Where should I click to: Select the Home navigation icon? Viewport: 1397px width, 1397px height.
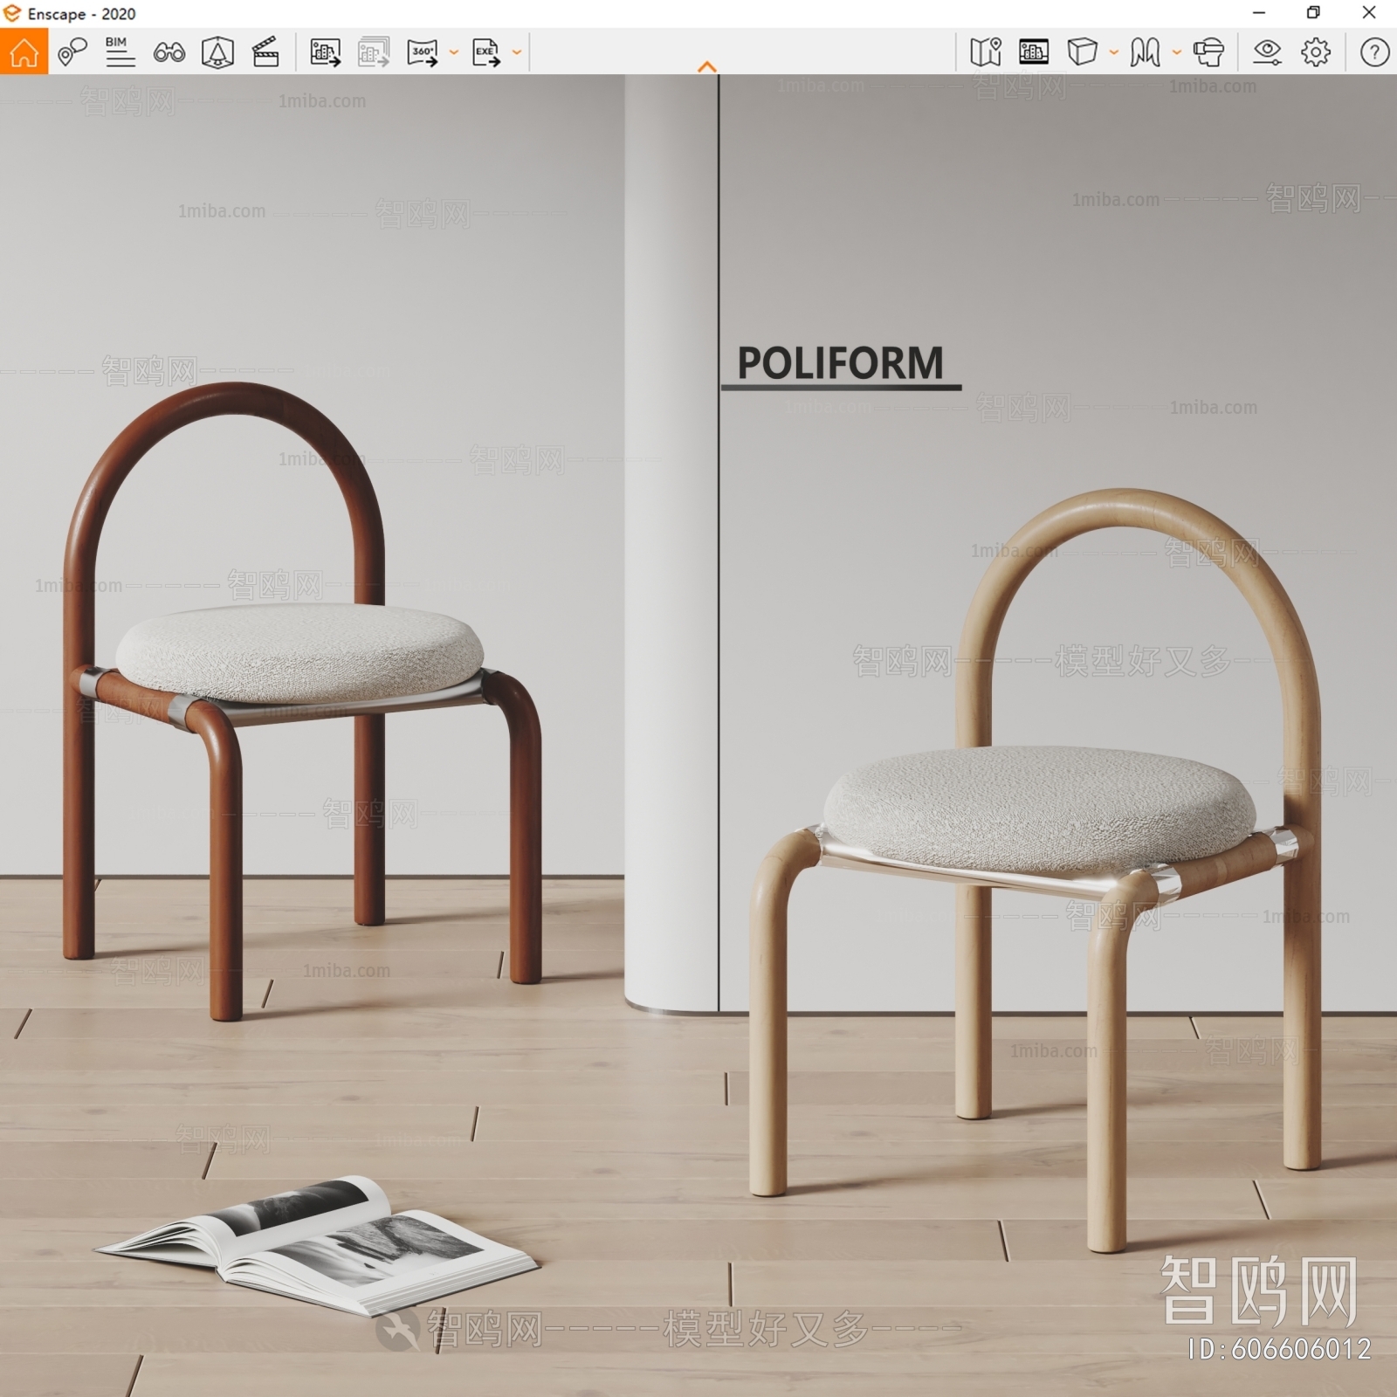pyautogui.click(x=24, y=53)
